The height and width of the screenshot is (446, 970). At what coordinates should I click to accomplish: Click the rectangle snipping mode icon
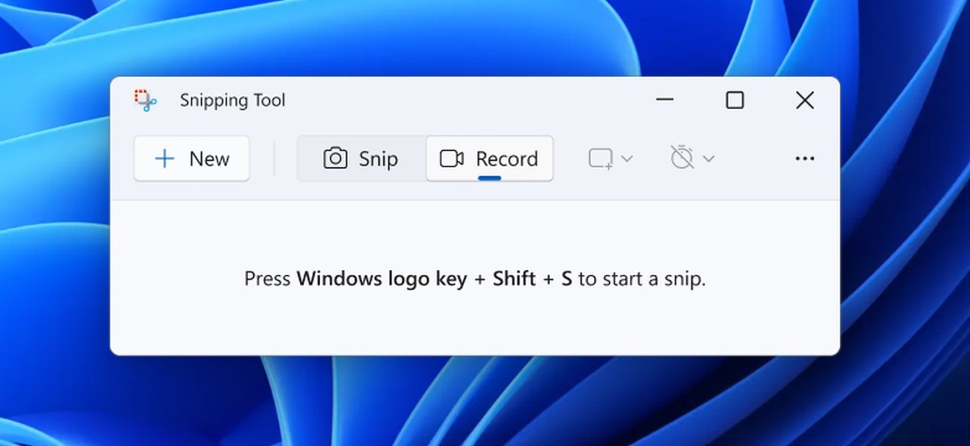(x=601, y=159)
